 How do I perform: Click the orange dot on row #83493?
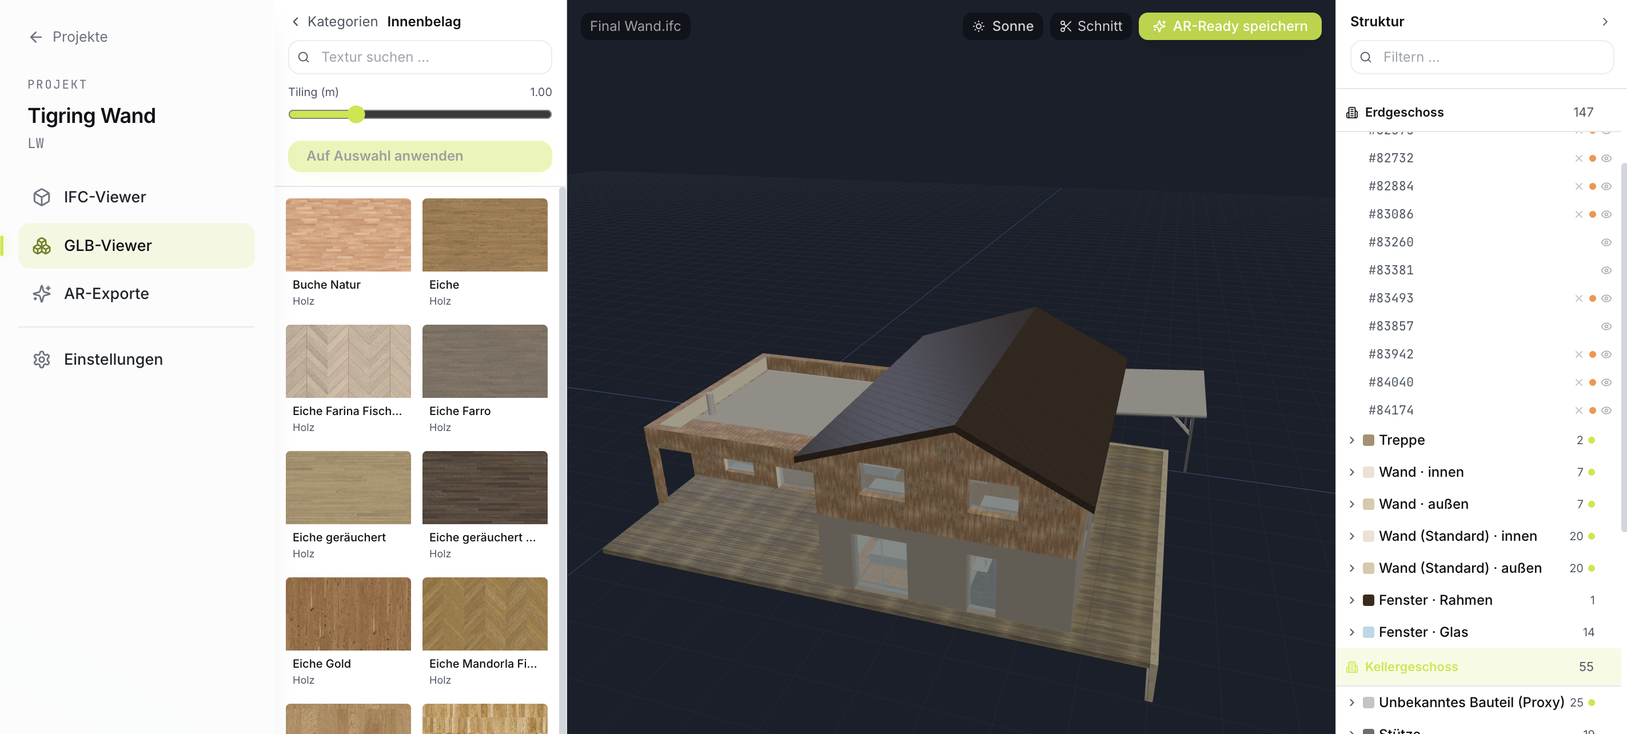coord(1592,299)
